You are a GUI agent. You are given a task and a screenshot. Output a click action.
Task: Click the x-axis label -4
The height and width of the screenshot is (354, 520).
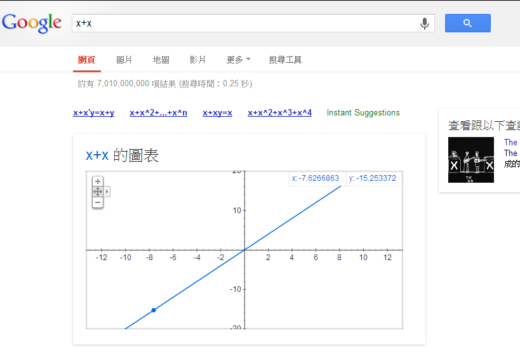(x=197, y=258)
